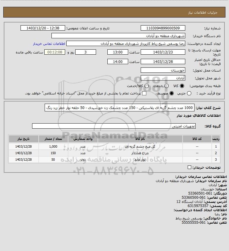Click the شماره نیاز field 1103094899000509
Screen dimensions: 229x251
coord(163,28)
